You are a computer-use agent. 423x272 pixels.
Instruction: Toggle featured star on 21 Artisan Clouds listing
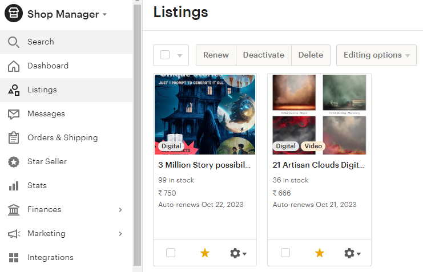[320, 253]
